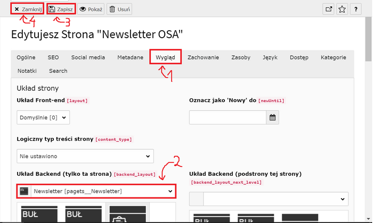Open Układ Backend Newsletter dropdown
Screen dimensions: 373x223
pos(96,191)
